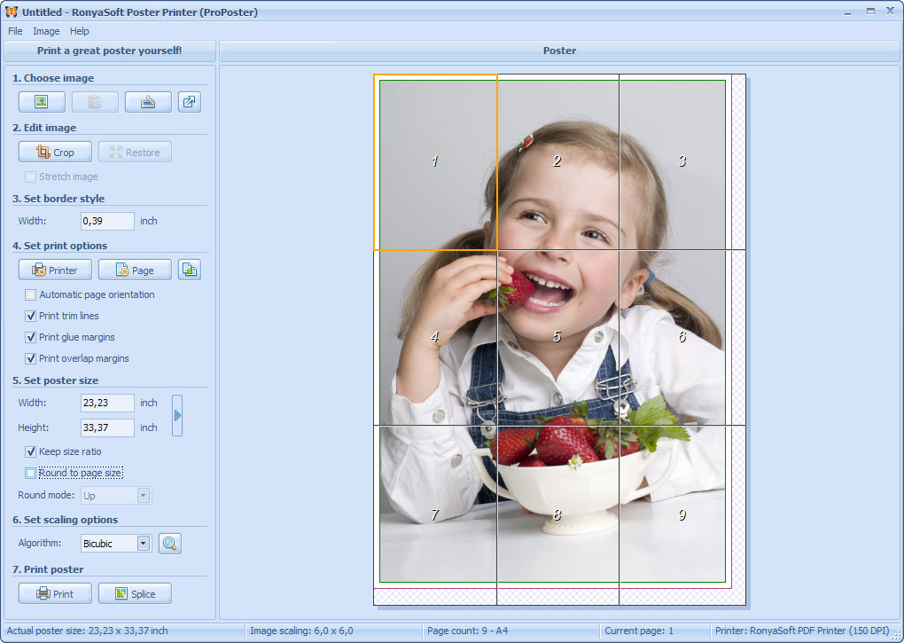The width and height of the screenshot is (904, 643).
Task: Open Printer settings with gear icon
Action: tap(55, 271)
